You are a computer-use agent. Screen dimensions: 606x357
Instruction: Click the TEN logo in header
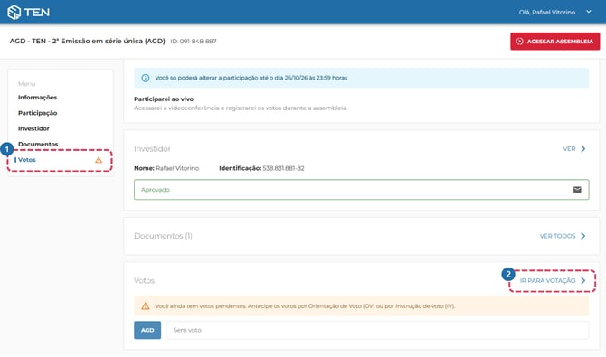click(x=29, y=12)
